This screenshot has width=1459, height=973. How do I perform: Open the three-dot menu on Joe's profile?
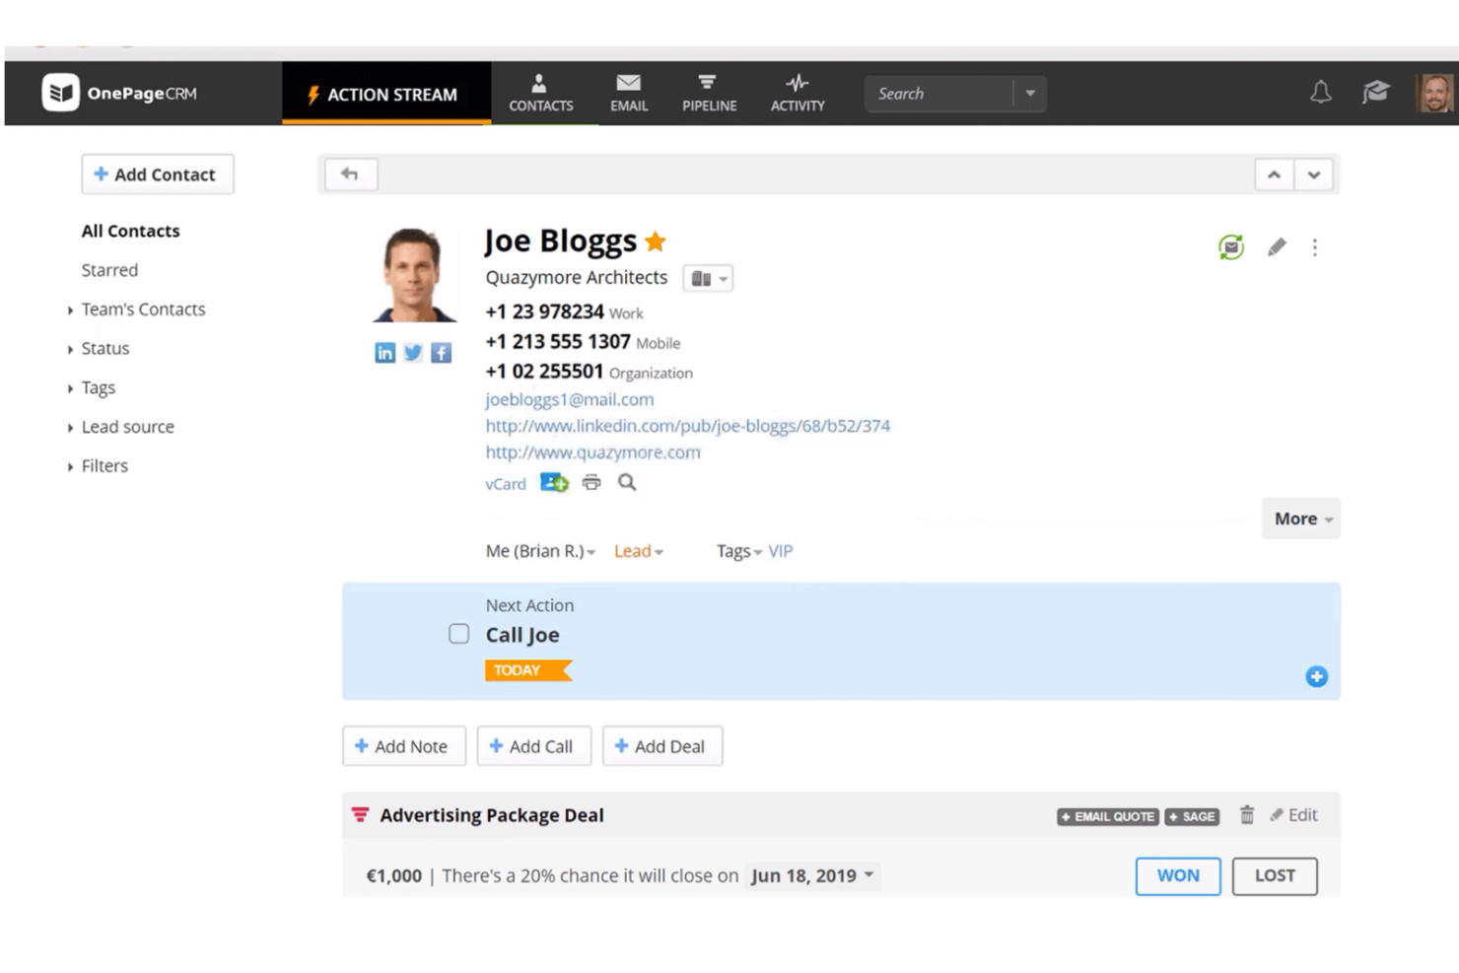pyautogui.click(x=1315, y=247)
